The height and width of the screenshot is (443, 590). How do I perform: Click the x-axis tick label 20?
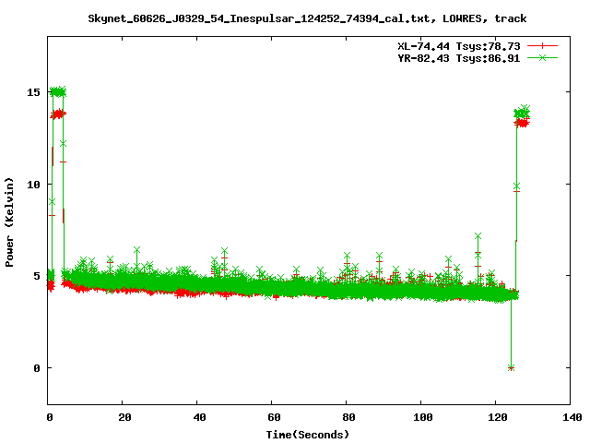(124, 417)
